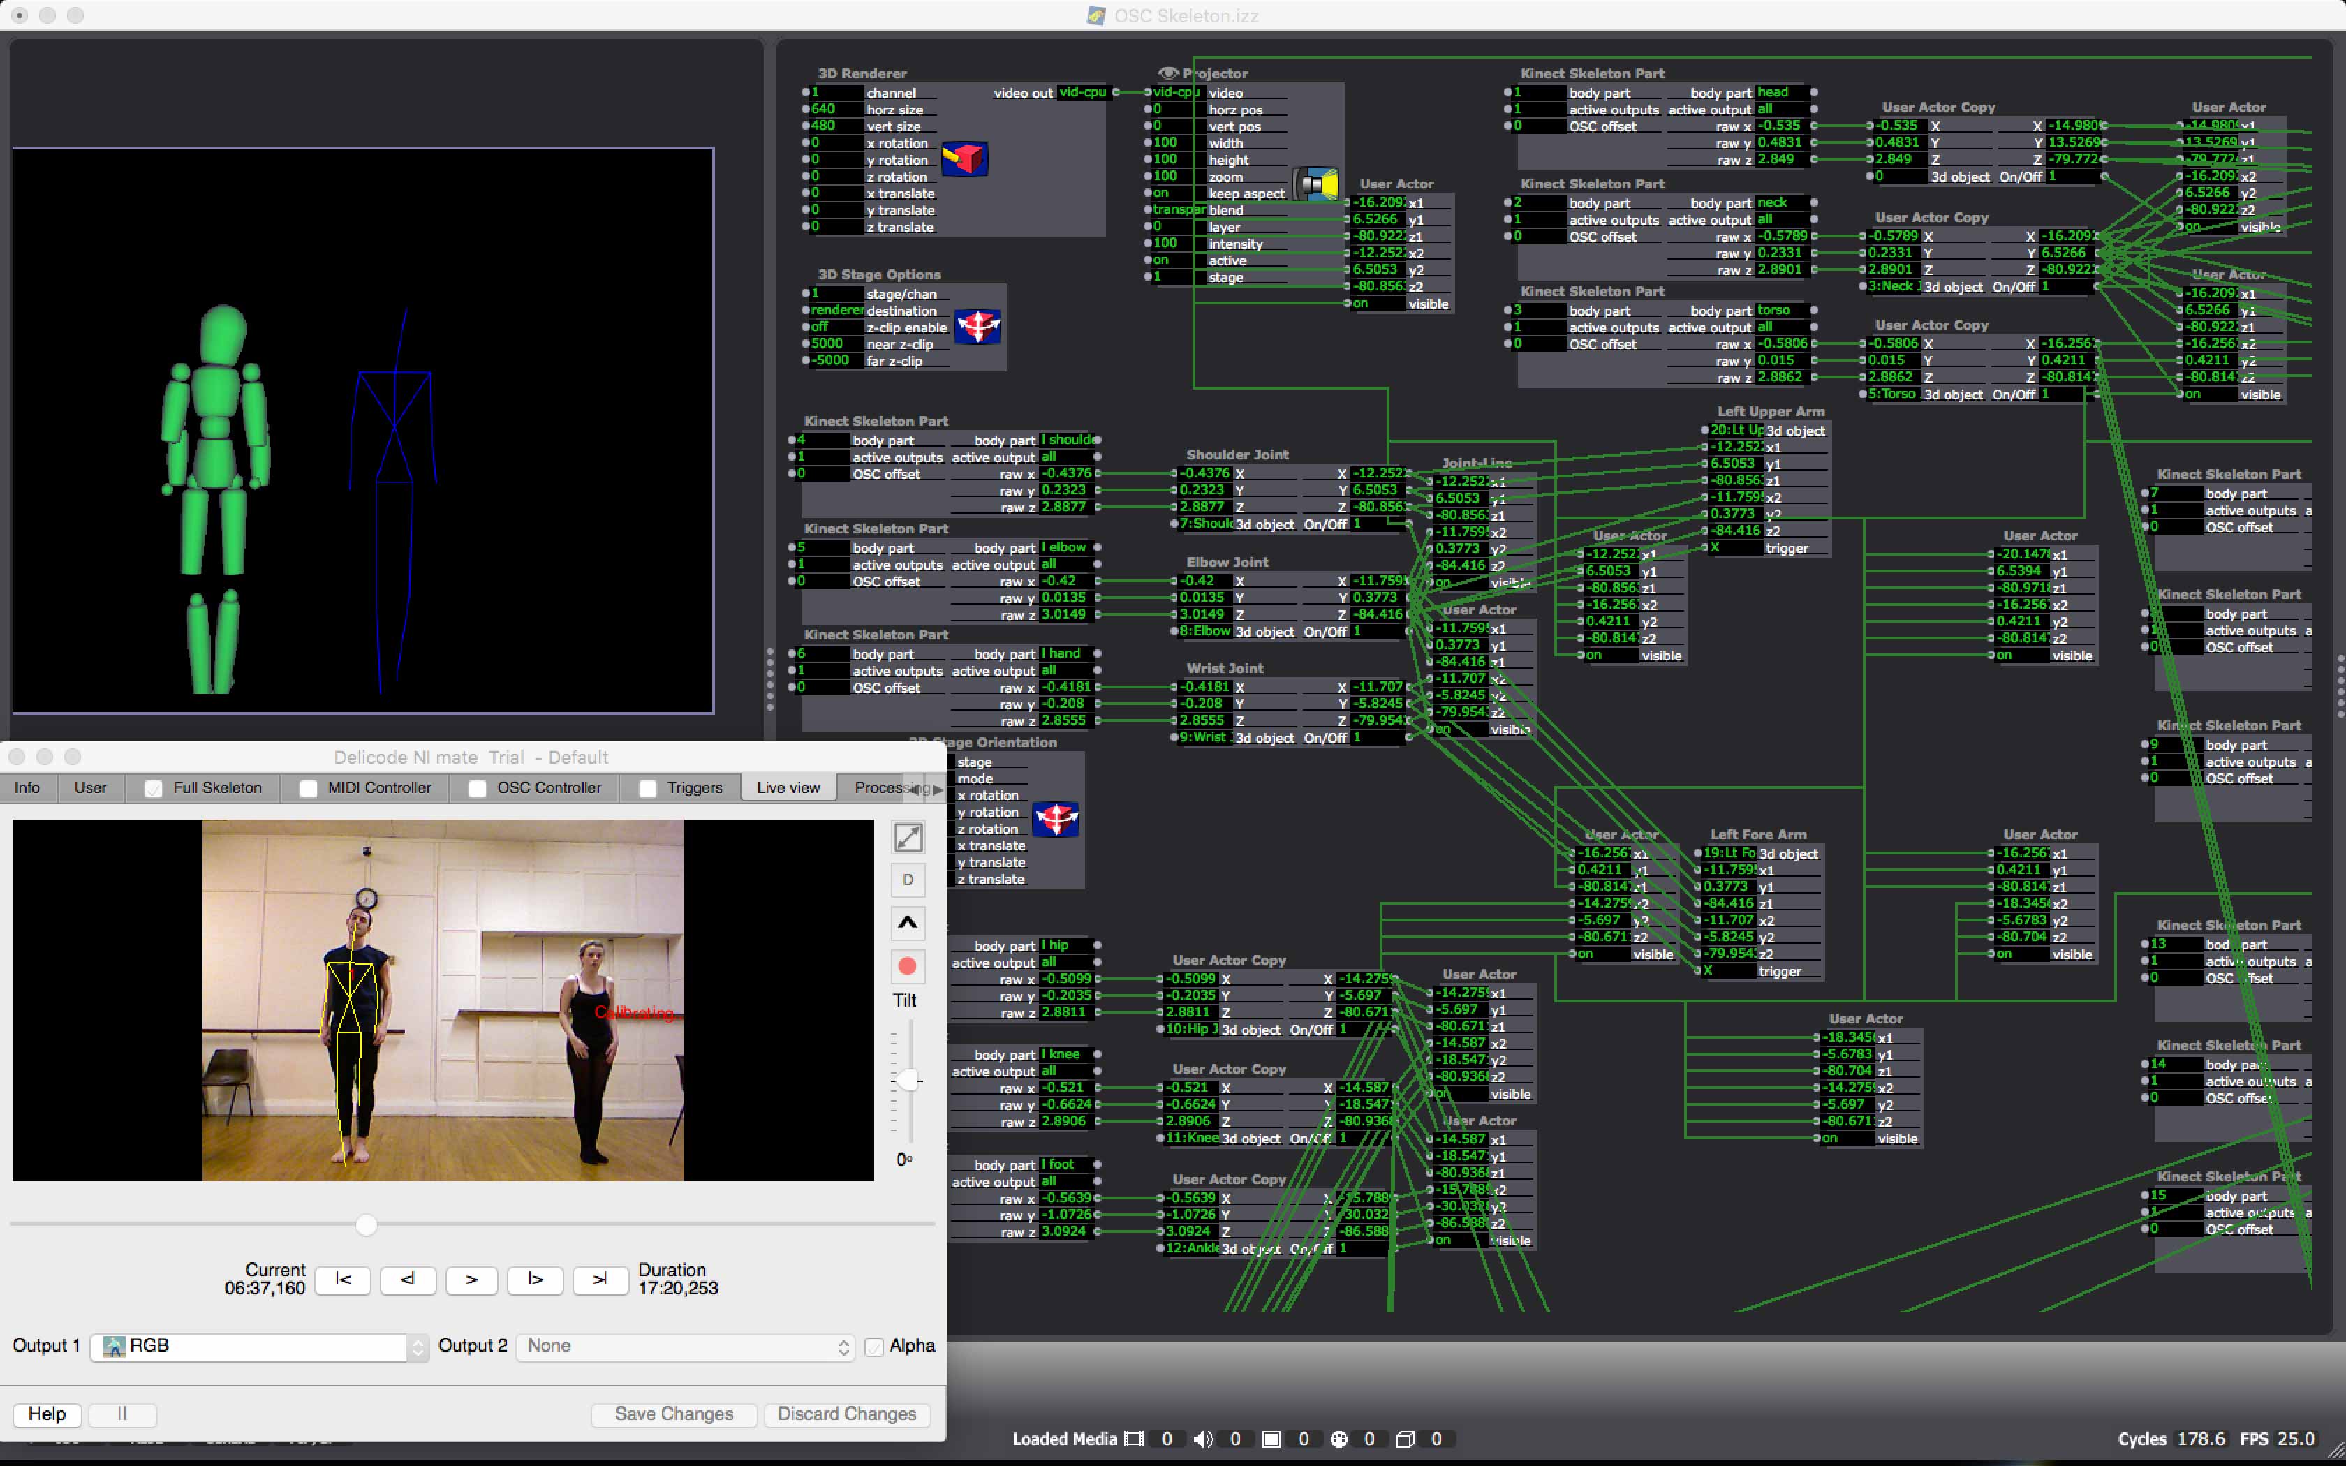Select the Triggers tab in Delicode panel
2346x1466 pixels.
pos(694,787)
